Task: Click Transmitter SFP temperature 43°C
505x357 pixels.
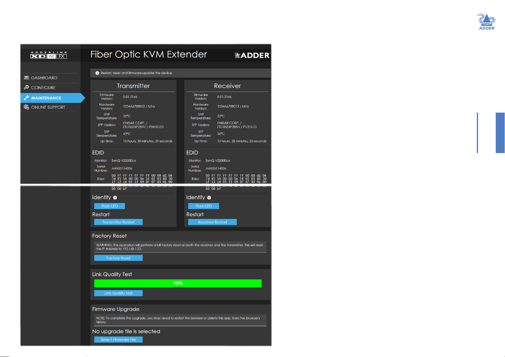Action: click(127, 134)
